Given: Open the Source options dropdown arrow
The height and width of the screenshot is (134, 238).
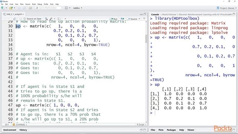Looking at the screenshot, I should tap(139, 19).
